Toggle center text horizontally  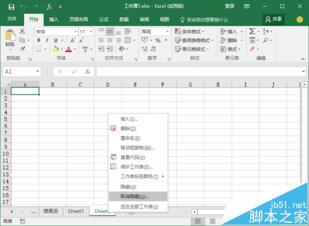click(x=110, y=40)
